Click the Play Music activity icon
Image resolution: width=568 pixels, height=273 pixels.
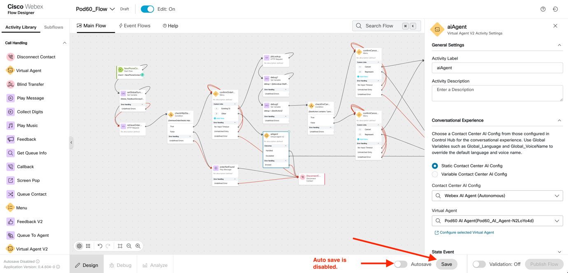[x=10, y=125]
